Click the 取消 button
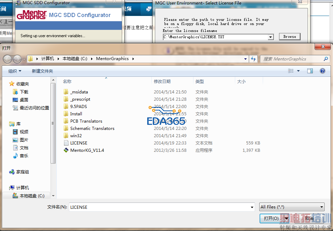Viewport: 333px width, 231px height. click(x=309, y=218)
